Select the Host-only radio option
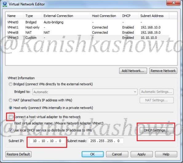183x163 pixels. (x=10, y=108)
